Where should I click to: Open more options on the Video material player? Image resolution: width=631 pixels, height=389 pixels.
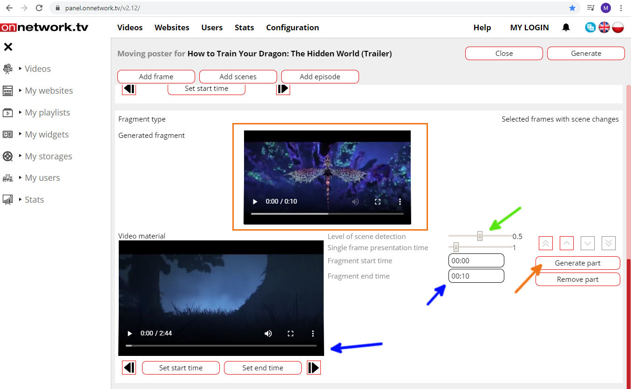pyautogui.click(x=313, y=334)
